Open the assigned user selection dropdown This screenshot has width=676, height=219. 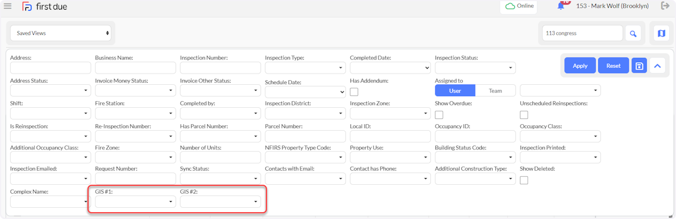coord(561,90)
